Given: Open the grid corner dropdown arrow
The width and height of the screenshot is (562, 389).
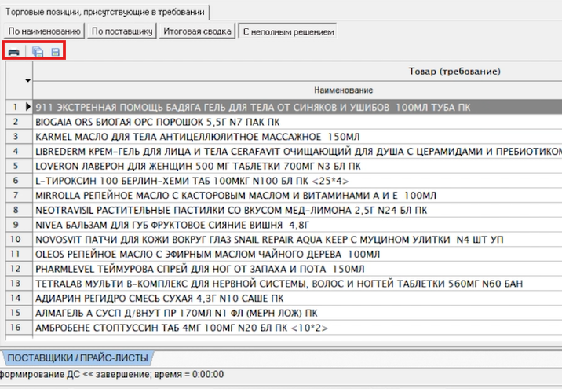Looking at the screenshot, I should pyautogui.click(x=27, y=80).
